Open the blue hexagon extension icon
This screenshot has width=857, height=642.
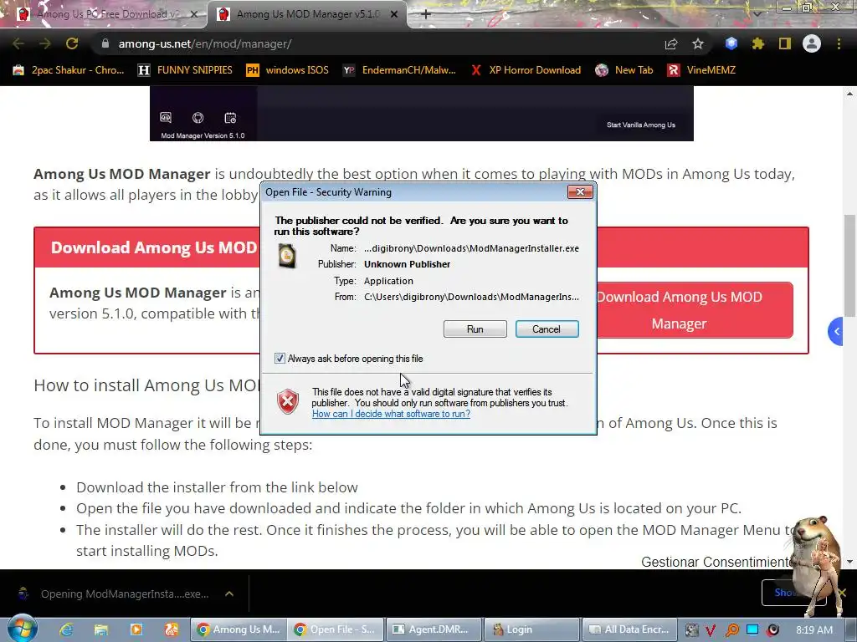731,43
